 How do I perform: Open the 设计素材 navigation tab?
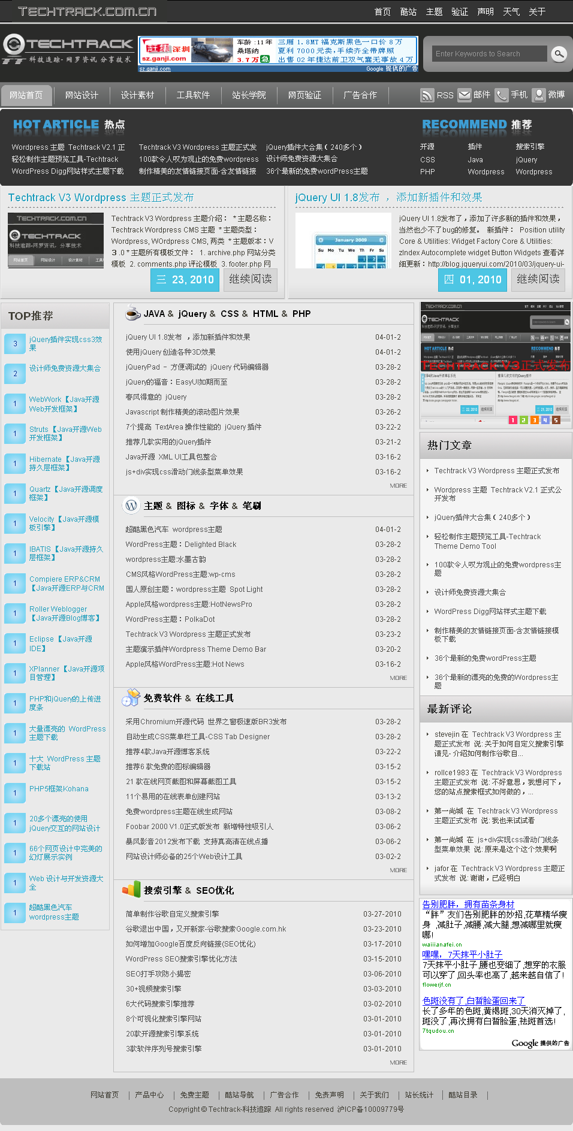137,95
